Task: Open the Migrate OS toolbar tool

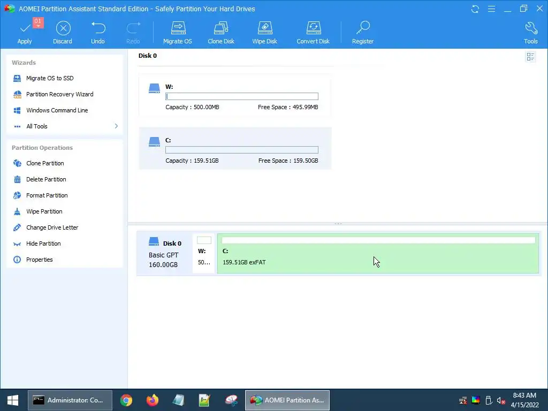Action: point(178,33)
